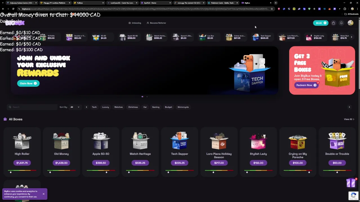360x202 pixels.
Task: Click the Tech Dapper risk slider
Action: (179, 171)
